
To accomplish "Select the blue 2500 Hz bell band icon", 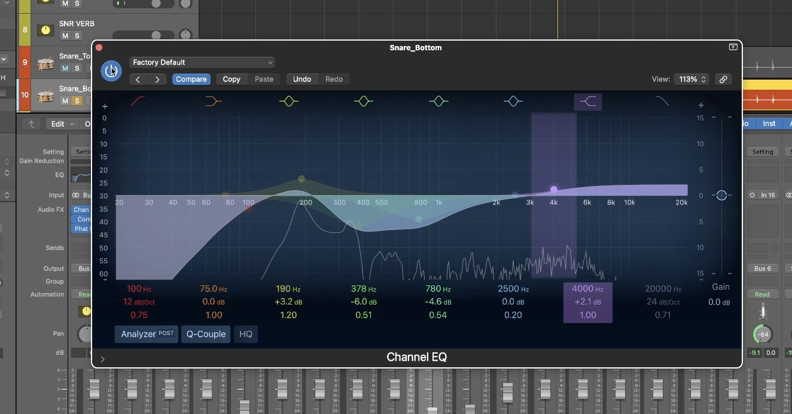I will pyautogui.click(x=513, y=101).
